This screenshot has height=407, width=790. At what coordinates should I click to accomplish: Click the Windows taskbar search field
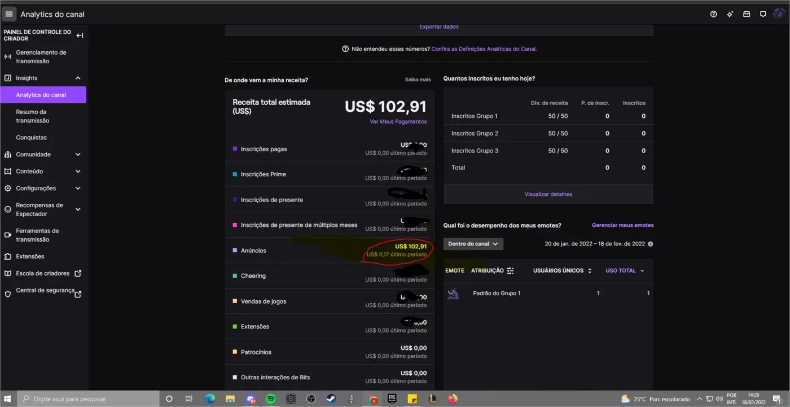click(89, 399)
